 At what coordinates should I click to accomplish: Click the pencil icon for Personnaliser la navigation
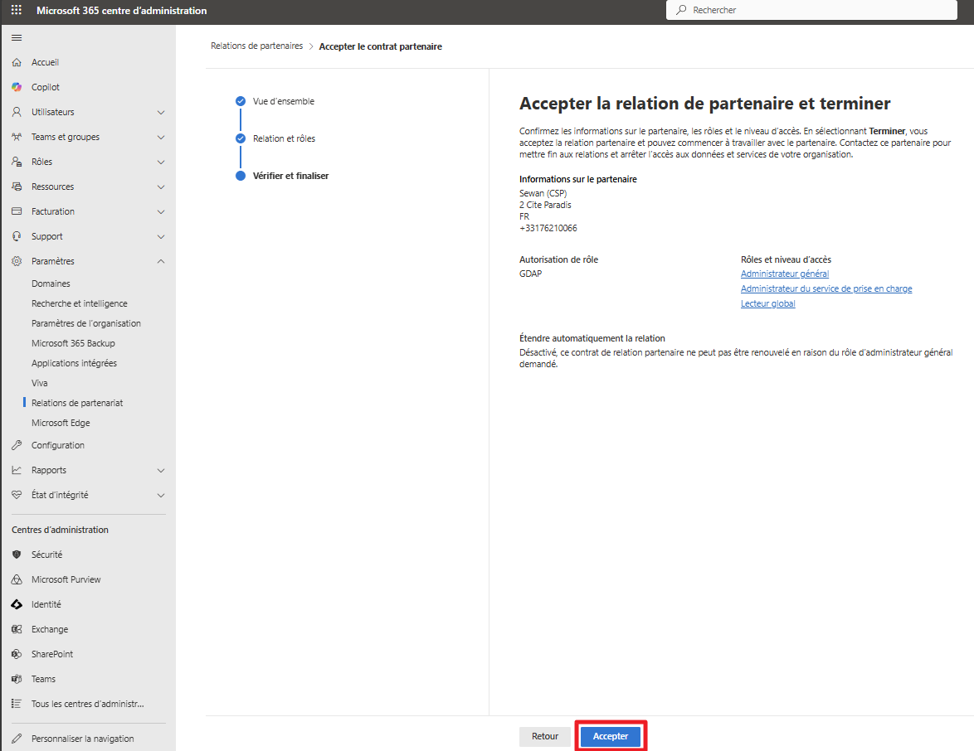pos(17,739)
